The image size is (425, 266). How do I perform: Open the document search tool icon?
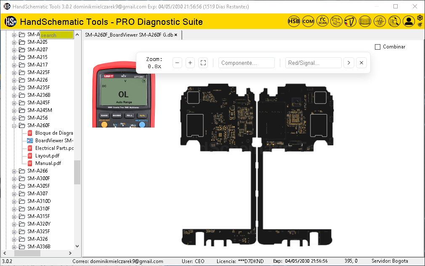[x=394, y=21]
